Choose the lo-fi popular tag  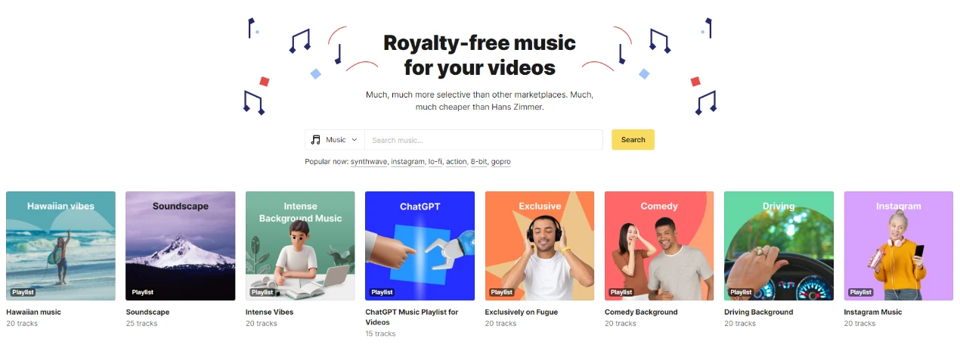point(435,162)
